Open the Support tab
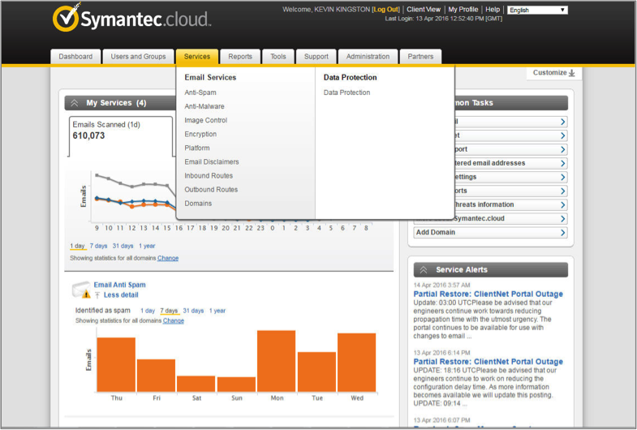The image size is (637, 430). pos(316,57)
